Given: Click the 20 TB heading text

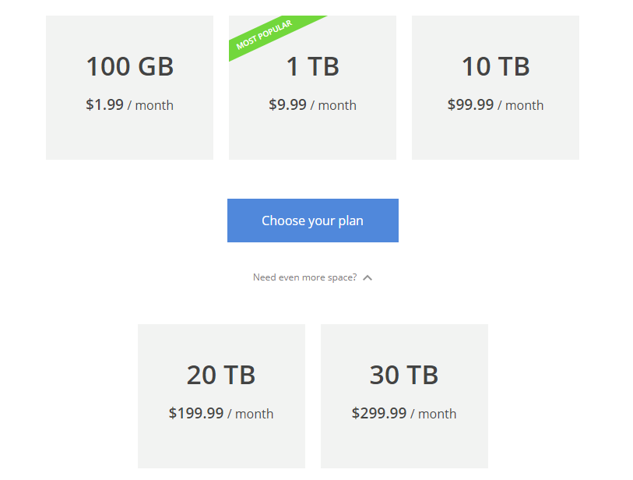Looking at the screenshot, I should click(x=221, y=375).
